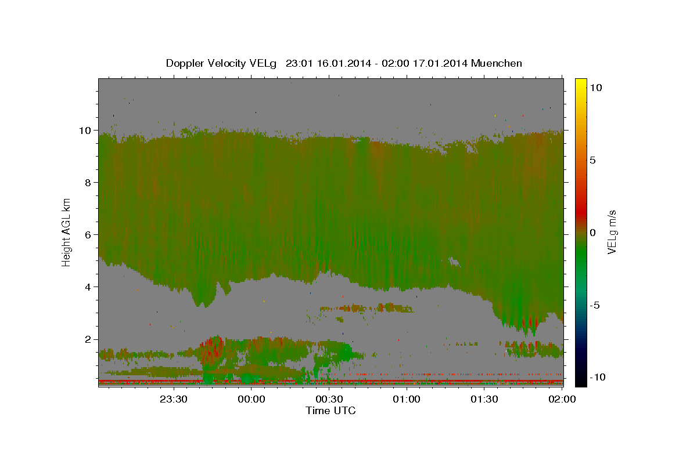Click the colorbar tick label '5'
697x464 pixels.
[592, 160]
